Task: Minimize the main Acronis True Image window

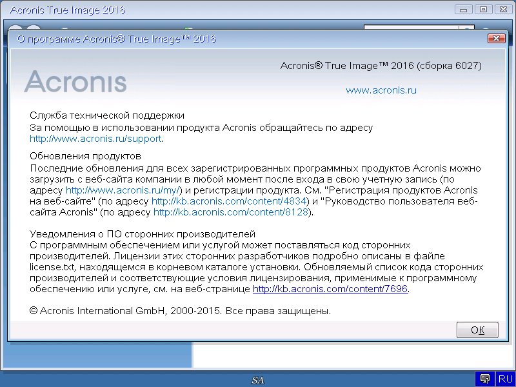Action: [x=463, y=10]
